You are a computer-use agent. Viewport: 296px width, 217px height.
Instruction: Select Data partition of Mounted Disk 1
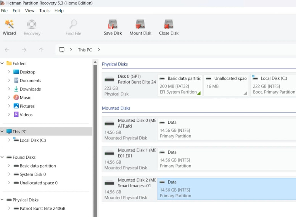pyautogui.click(x=227, y=159)
